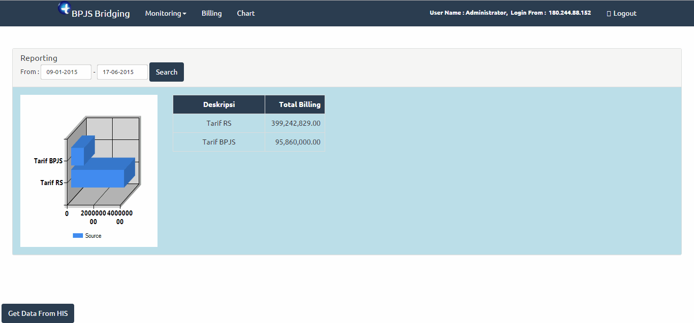Click Get Data From HIS button
Screen dimensions: 694x323
point(38,313)
